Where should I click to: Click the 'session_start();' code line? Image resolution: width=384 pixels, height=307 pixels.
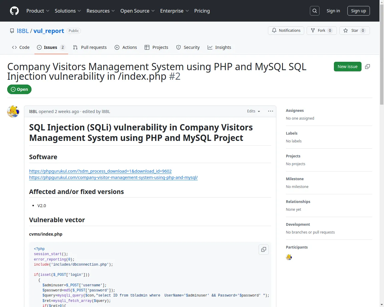[51, 254]
